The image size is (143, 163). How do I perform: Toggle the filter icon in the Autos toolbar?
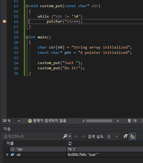point(125,136)
